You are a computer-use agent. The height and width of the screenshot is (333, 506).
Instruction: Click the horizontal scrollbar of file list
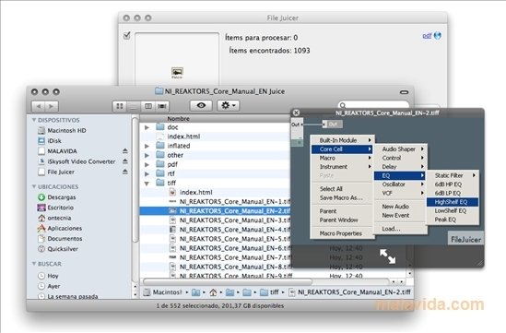(228, 281)
